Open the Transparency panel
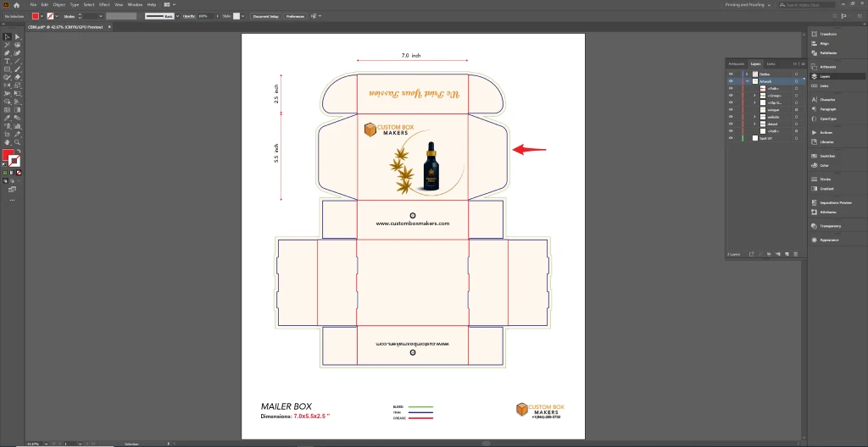This screenshot has width=868, height=447. click(x=829, y=226)
